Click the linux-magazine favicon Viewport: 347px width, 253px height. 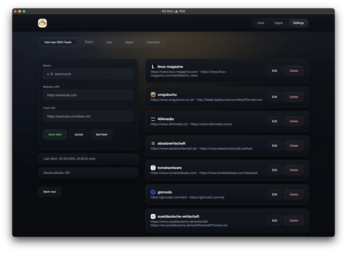pos(153,67)
